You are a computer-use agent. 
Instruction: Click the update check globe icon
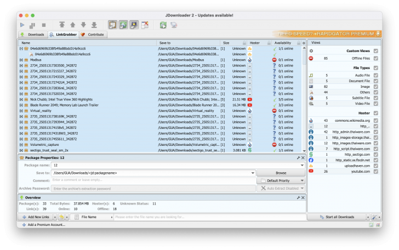[x=174, y=25]
